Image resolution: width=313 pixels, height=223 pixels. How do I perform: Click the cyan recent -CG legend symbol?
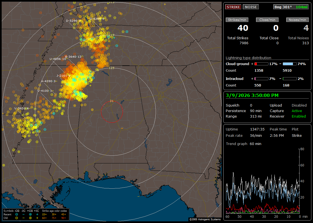[x=17, y=214]
